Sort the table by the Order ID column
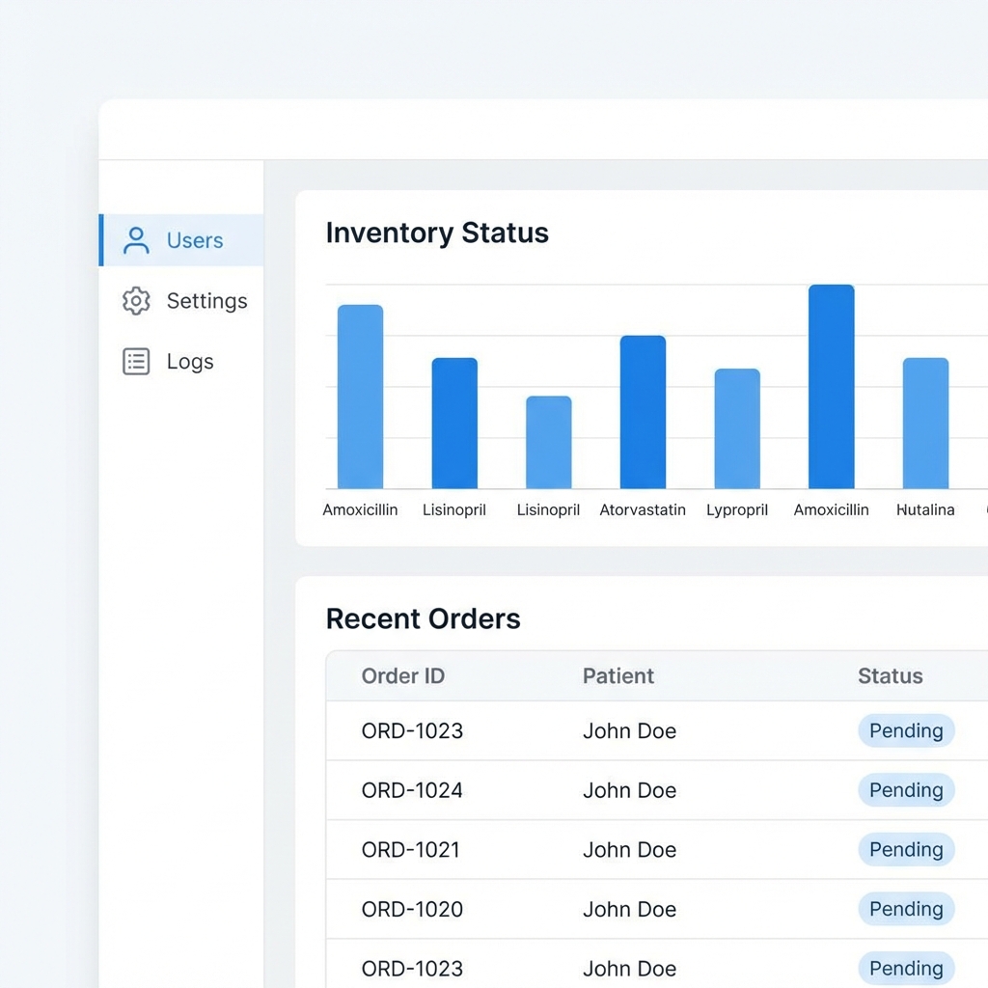This screenshot has height=988, width=988. pyautogui.click(x=402, y=676)
